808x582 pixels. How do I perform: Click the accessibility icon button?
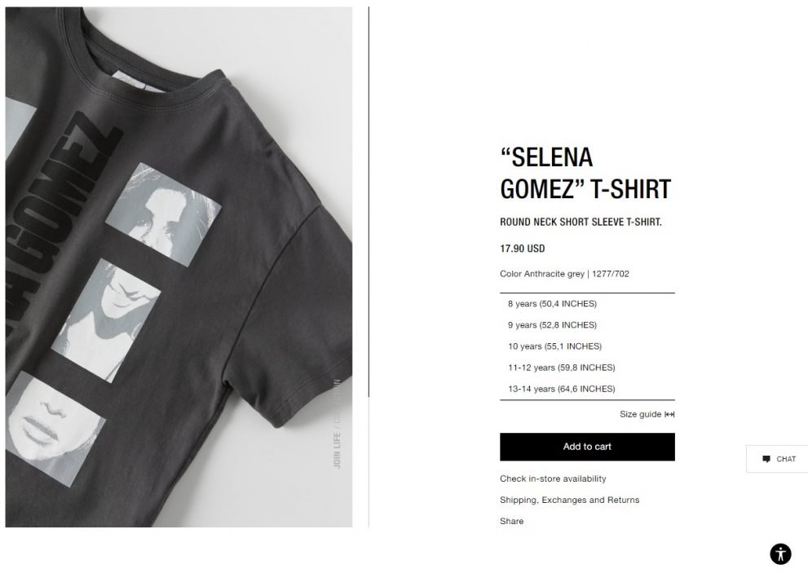click(780, 554)
